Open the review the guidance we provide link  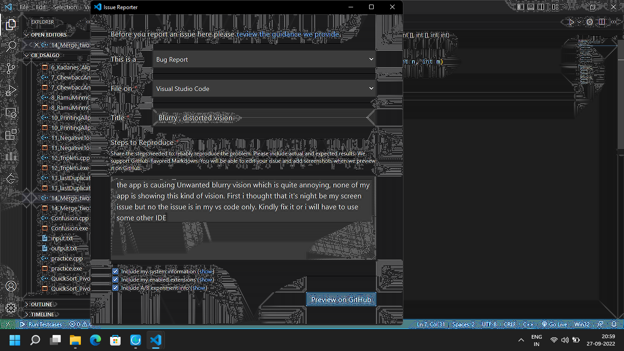click(287, 34)
